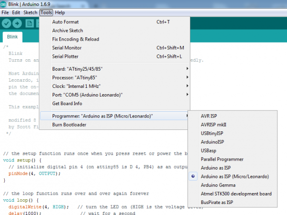The image size is (287, 215).
Task: Open the Help menu
Action: (60, 12)
